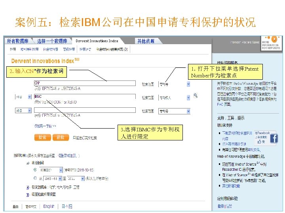The width and height of the screenshot is (285, 213).
Task: Open the 其他新增功能 link
Action: click(231, 186)
